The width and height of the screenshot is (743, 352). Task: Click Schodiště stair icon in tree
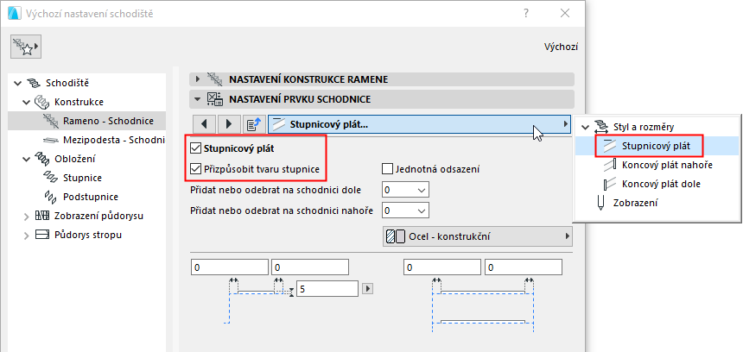coord(35,83)
